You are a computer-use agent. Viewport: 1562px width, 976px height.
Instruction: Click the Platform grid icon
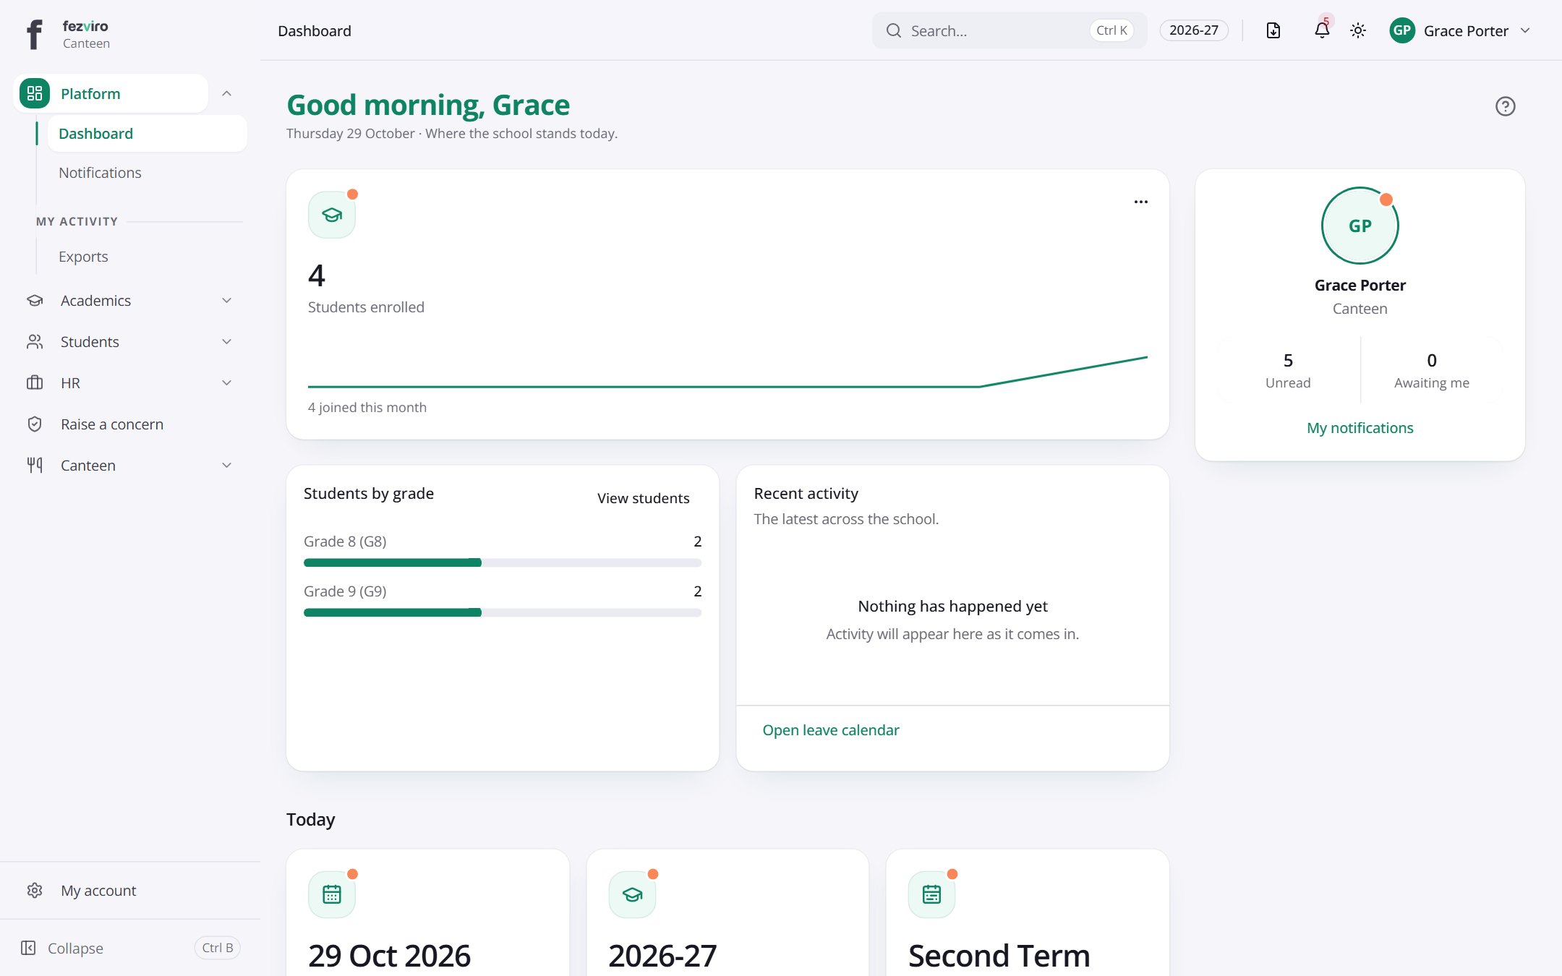(35, 93)
